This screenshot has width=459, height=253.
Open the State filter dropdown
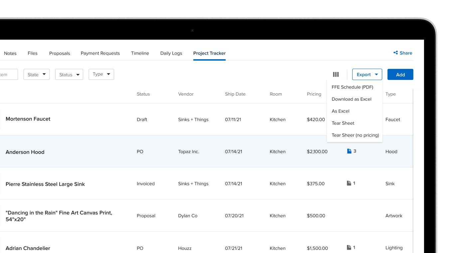[36, 74]
